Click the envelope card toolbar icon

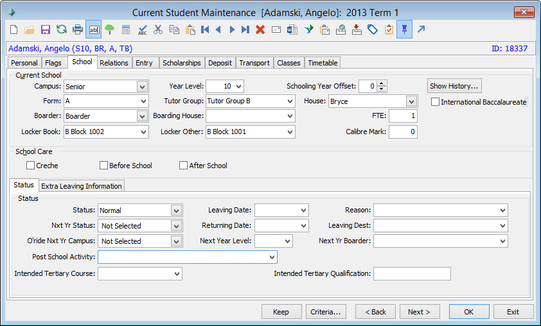pos(276,30)
